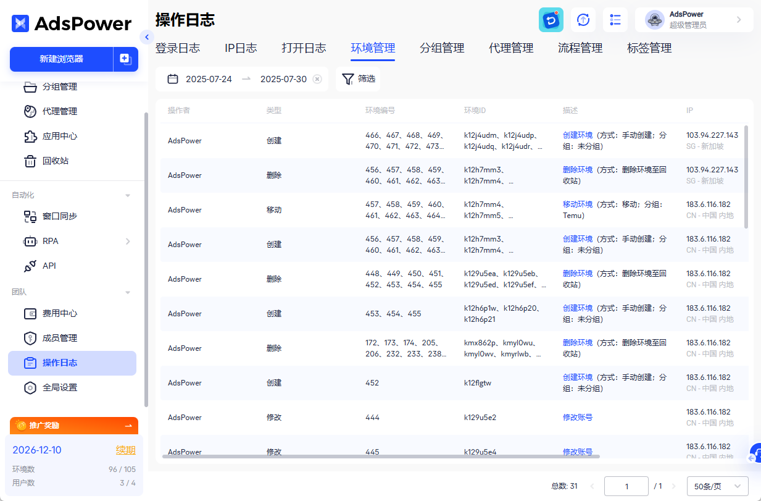Open 回收站 trash icon
Screen dimensions: 761x501
pos(30,161)
